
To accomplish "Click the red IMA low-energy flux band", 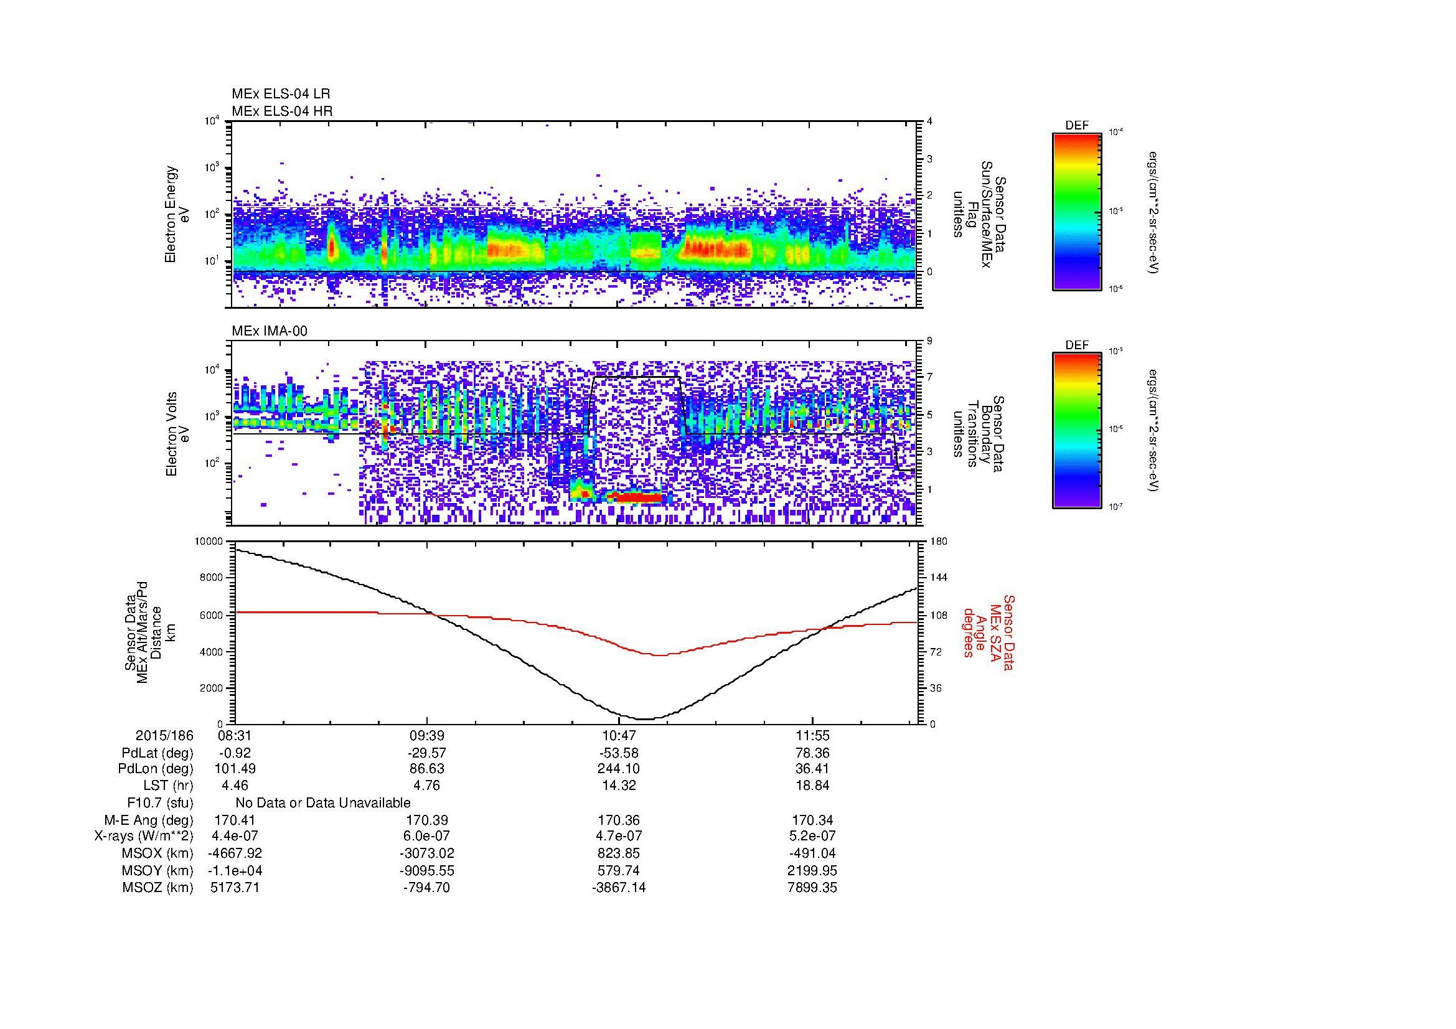I will pos(639,499).
